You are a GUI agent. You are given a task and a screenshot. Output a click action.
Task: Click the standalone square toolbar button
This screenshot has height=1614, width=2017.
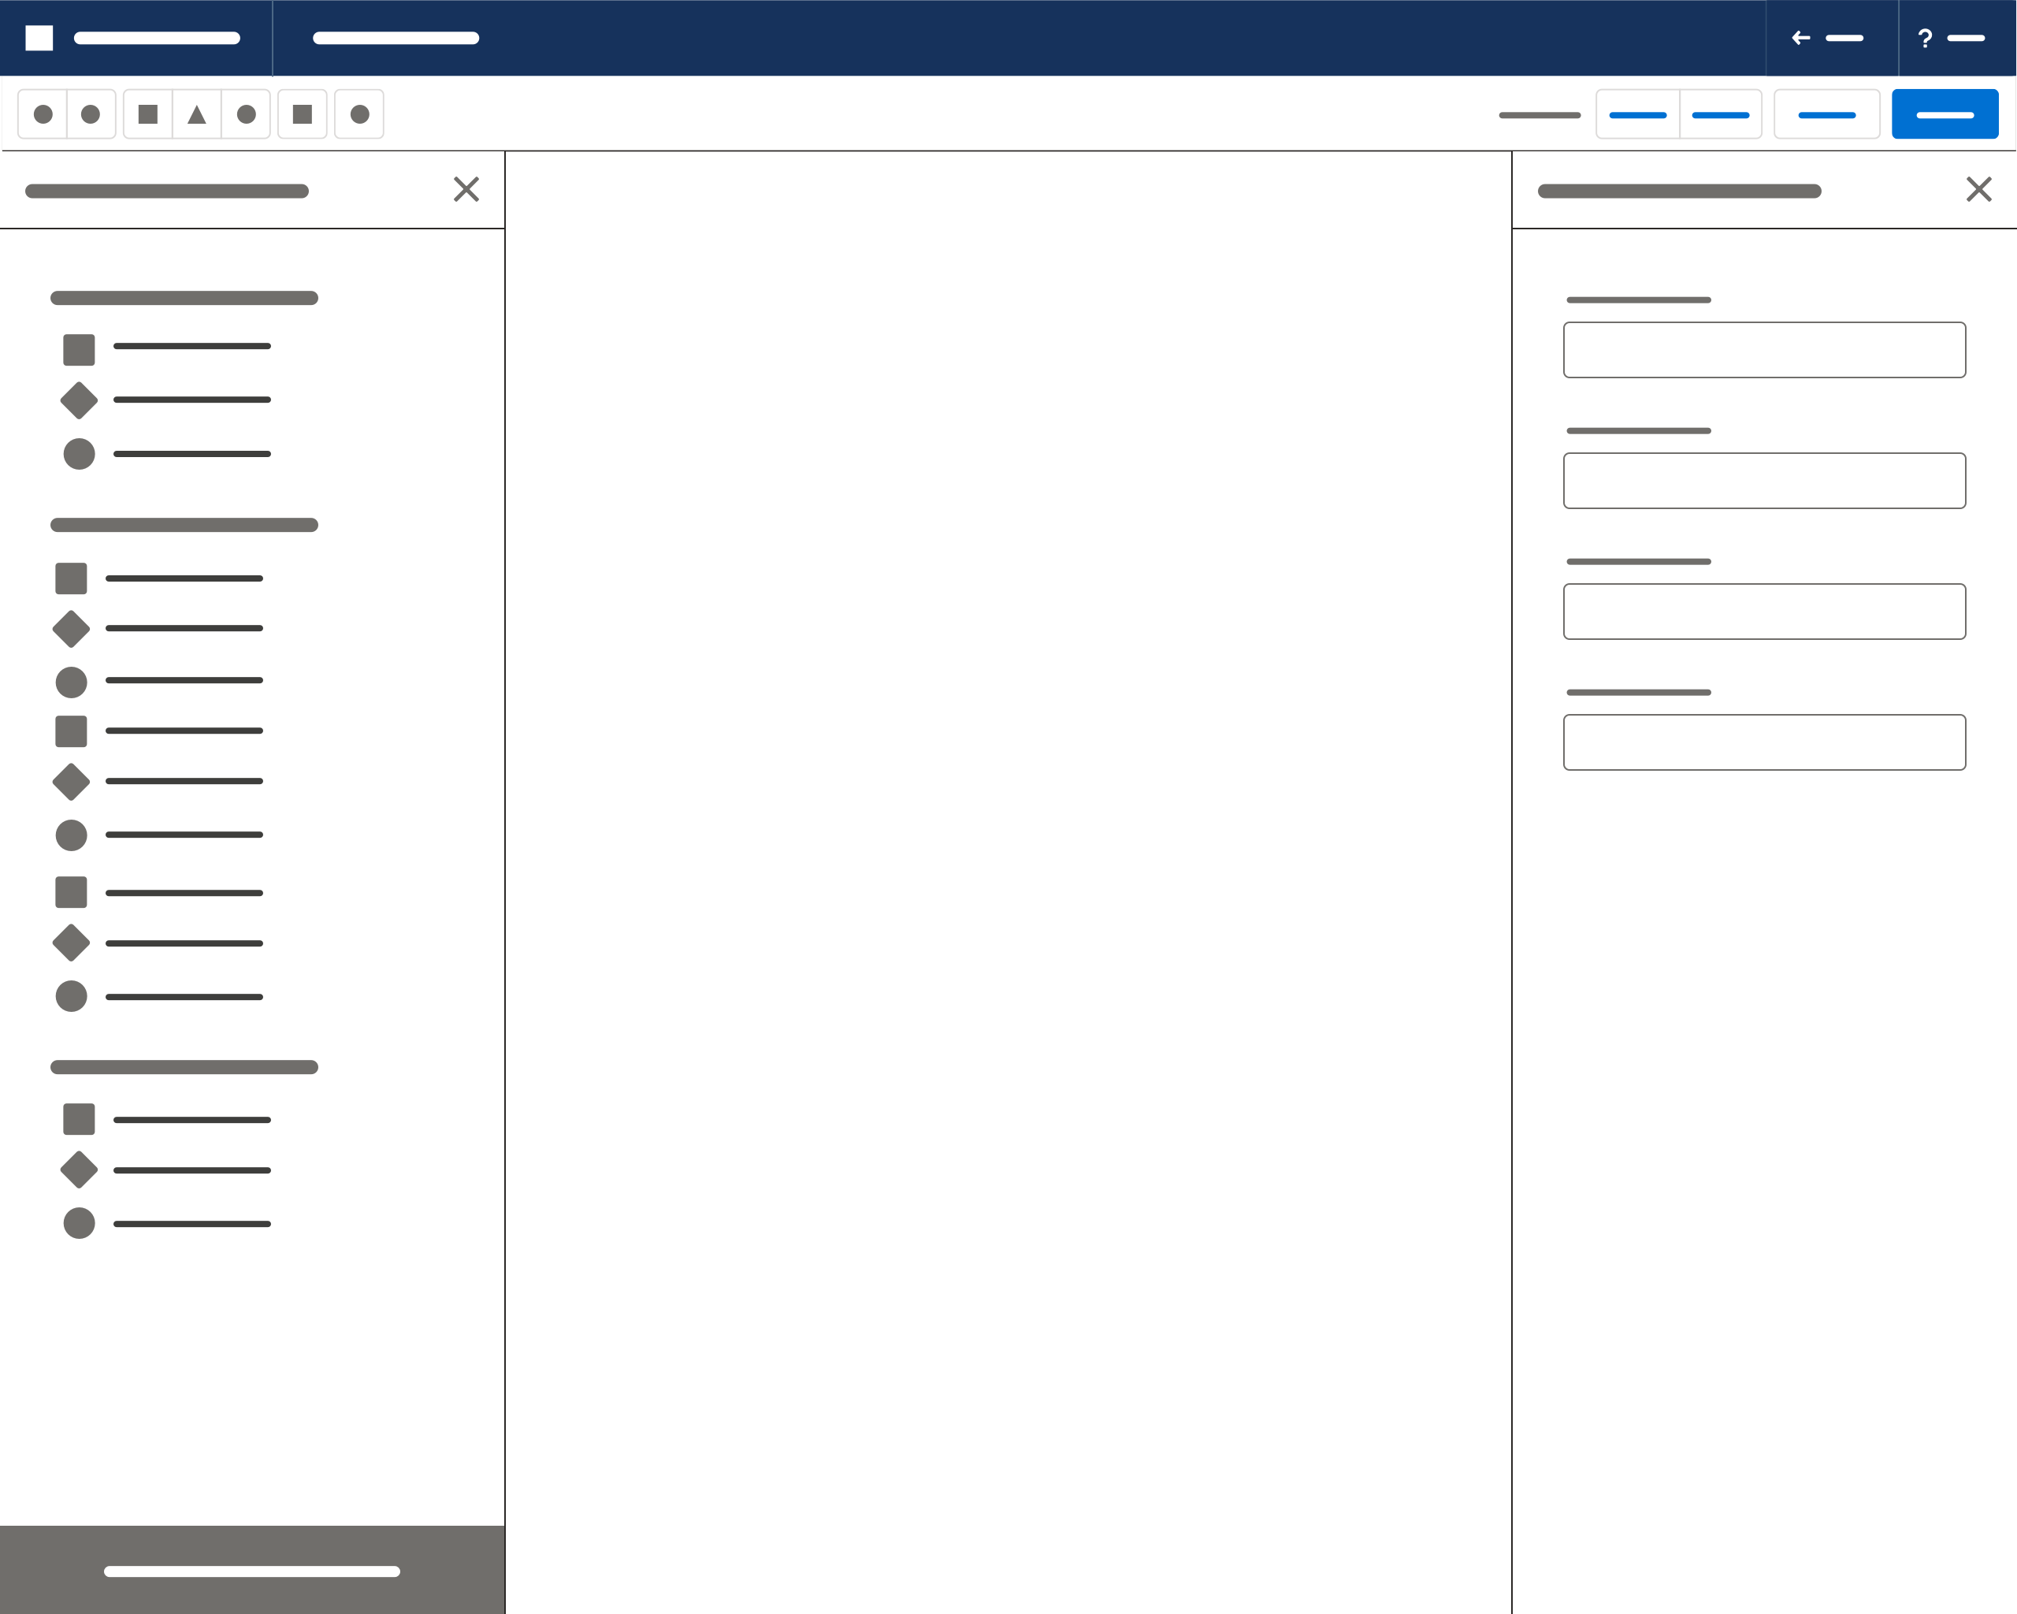(x=303, y=114)
